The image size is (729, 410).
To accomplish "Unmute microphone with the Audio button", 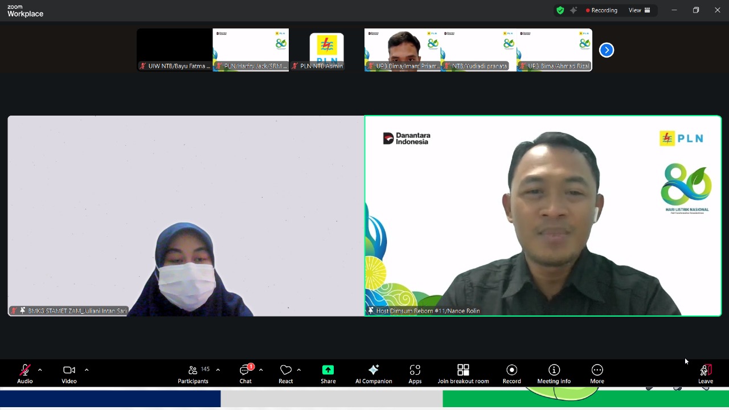I will pos(25,374).
